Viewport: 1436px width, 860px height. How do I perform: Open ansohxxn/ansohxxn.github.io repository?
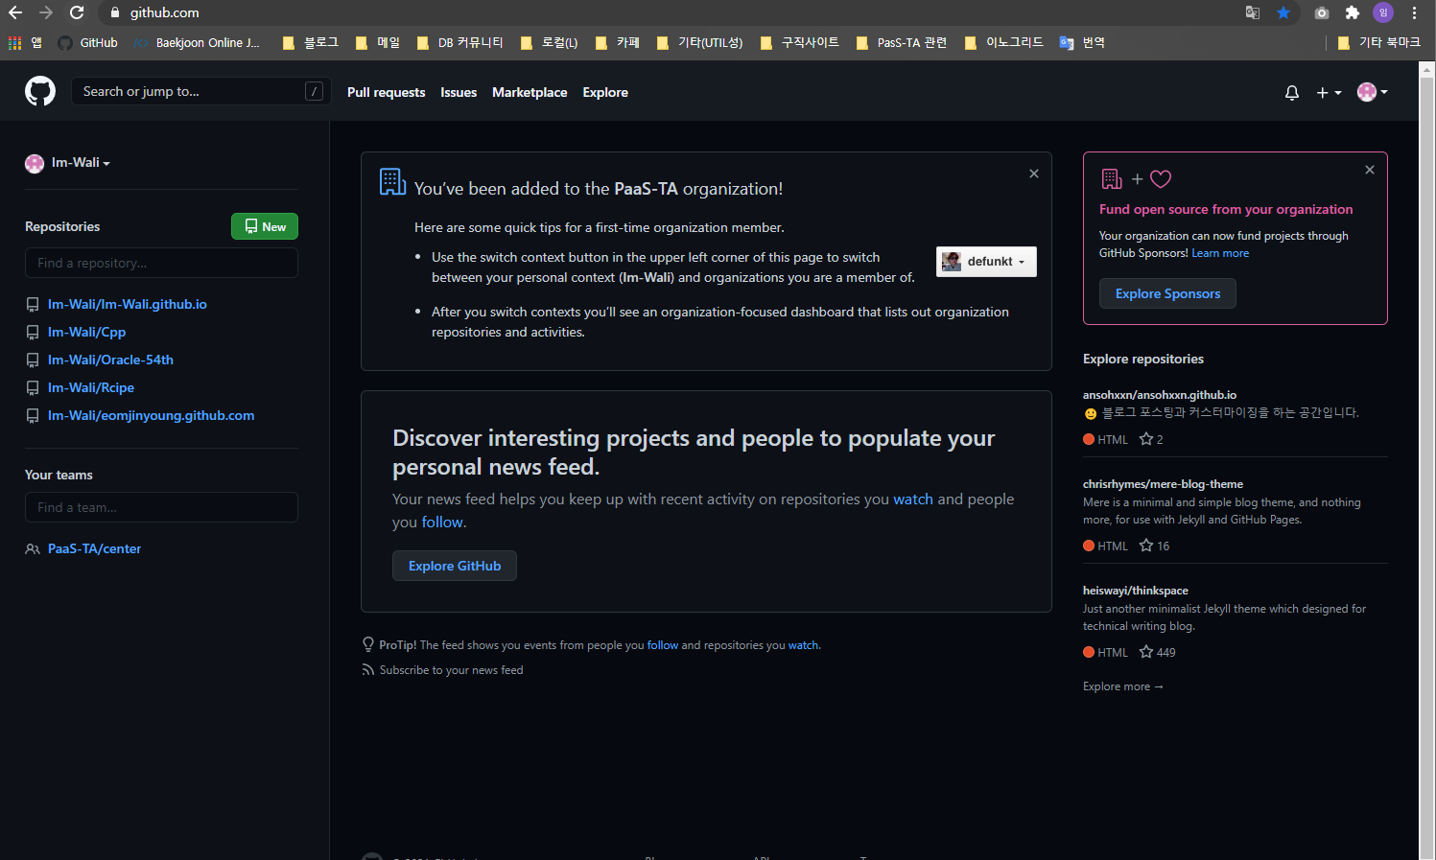point(1160,394)
